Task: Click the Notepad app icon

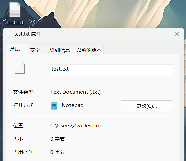Action: click(54, 106)
